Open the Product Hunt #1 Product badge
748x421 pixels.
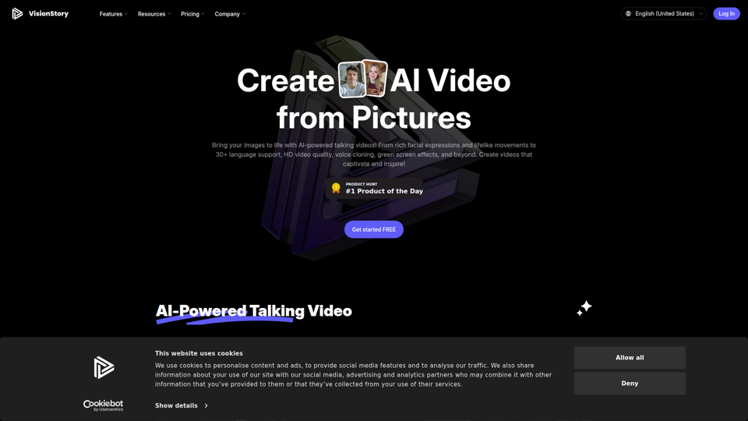(x=374, y=188)
